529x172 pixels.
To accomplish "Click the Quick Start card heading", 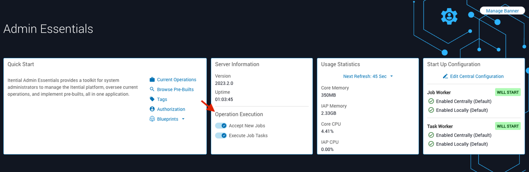I will (21, 64).
